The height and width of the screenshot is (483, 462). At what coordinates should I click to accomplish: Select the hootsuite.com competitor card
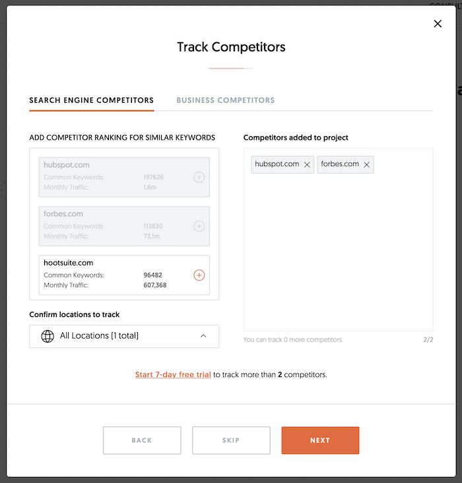coord(112,275)
